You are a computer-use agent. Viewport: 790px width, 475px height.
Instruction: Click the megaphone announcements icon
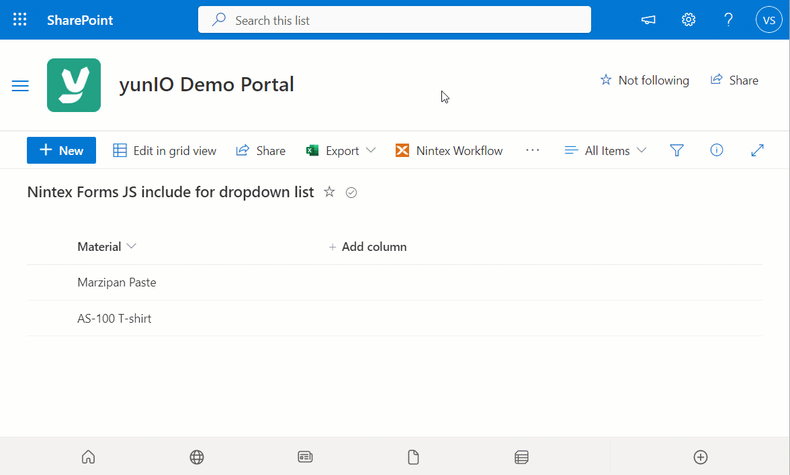[x=648, y=19]
